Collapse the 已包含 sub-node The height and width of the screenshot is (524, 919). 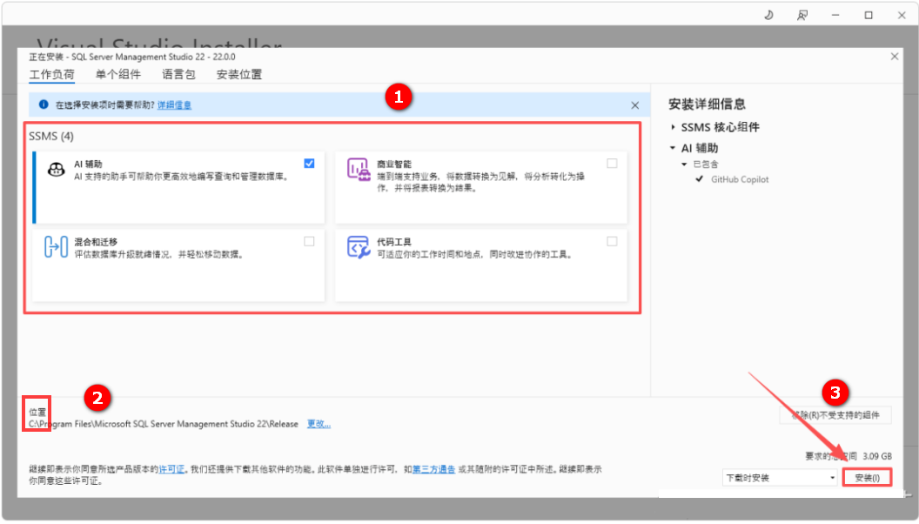pos(684,165)
